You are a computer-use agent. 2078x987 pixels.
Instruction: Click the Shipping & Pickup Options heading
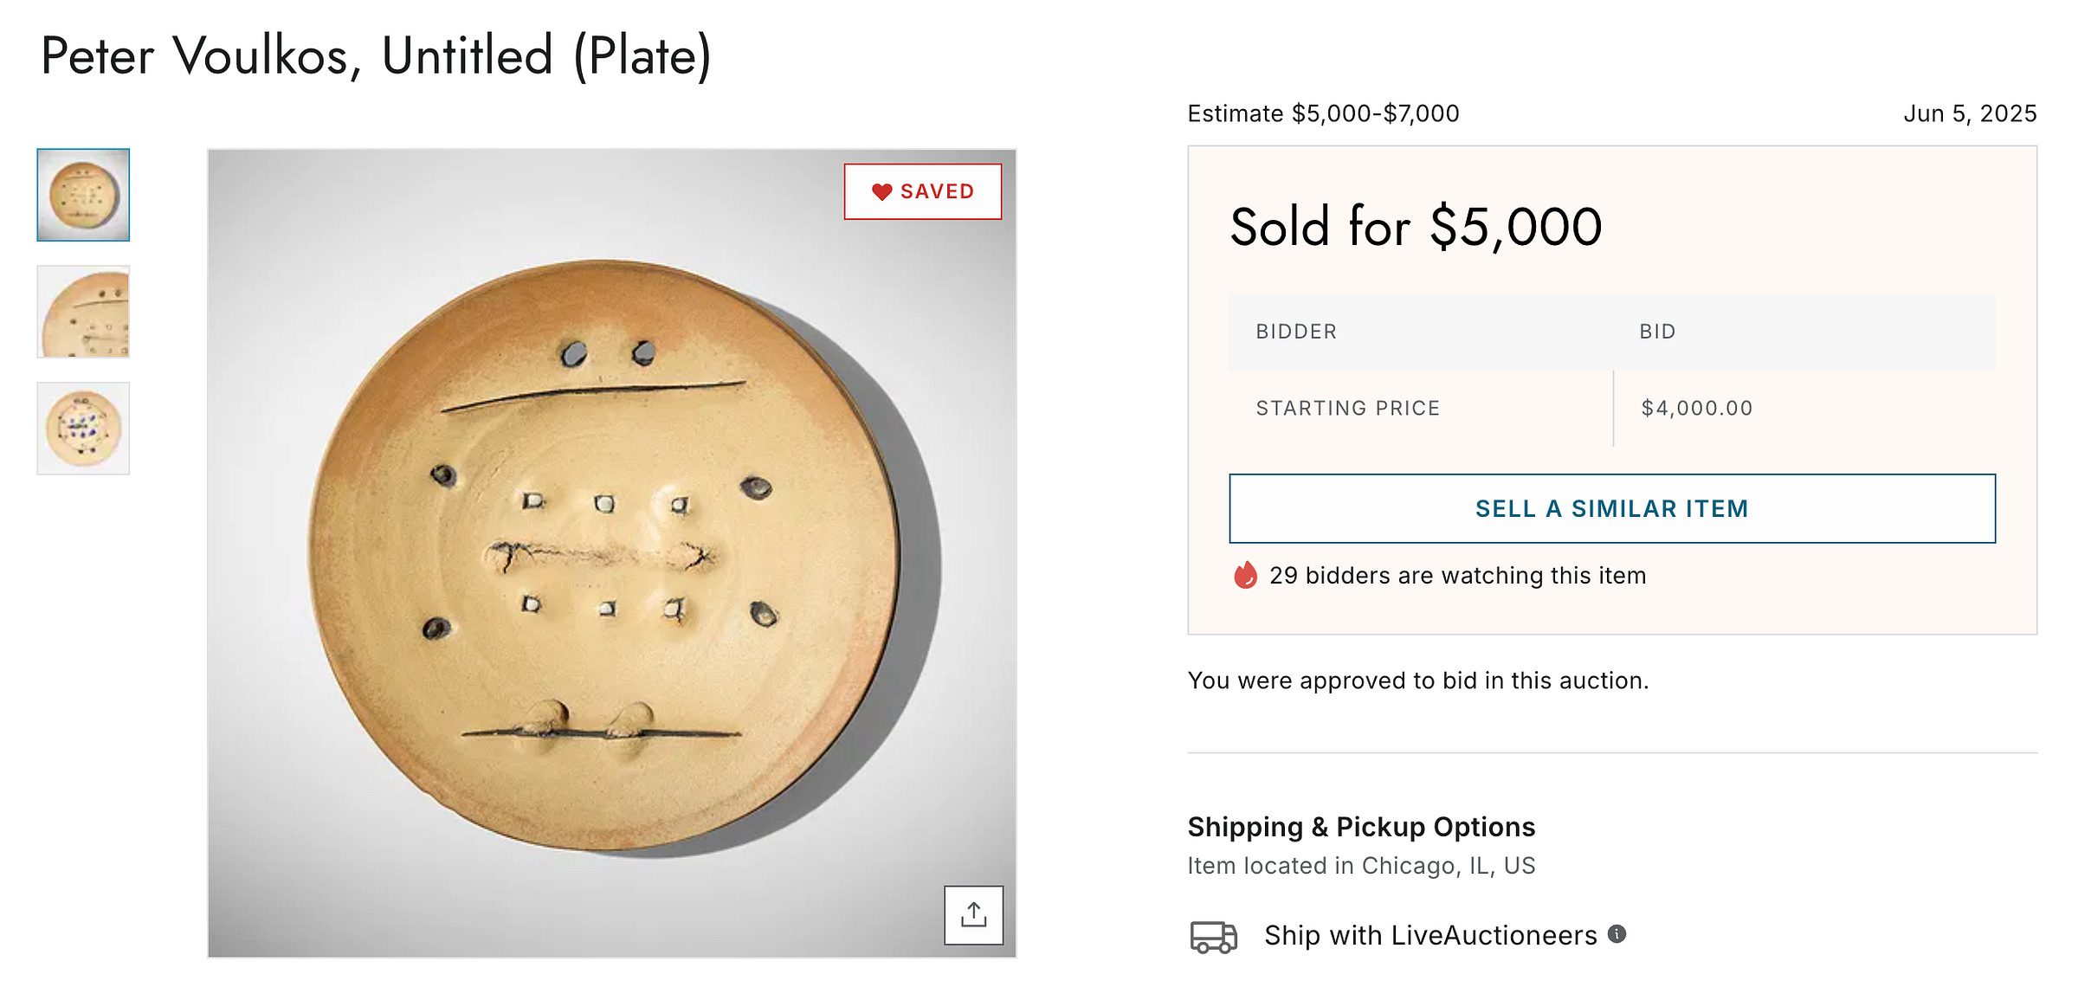(x=1361, y=827)
